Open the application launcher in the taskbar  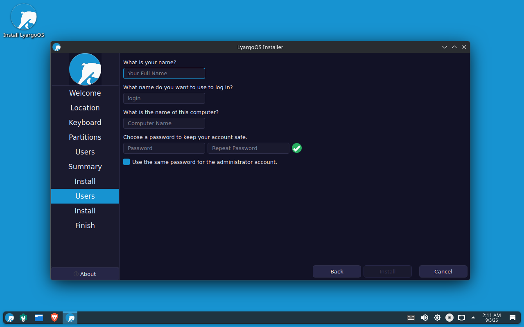coord(9,318)
